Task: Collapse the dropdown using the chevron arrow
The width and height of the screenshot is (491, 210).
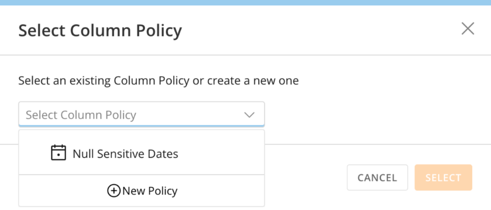Action: [x=249, y=115]
